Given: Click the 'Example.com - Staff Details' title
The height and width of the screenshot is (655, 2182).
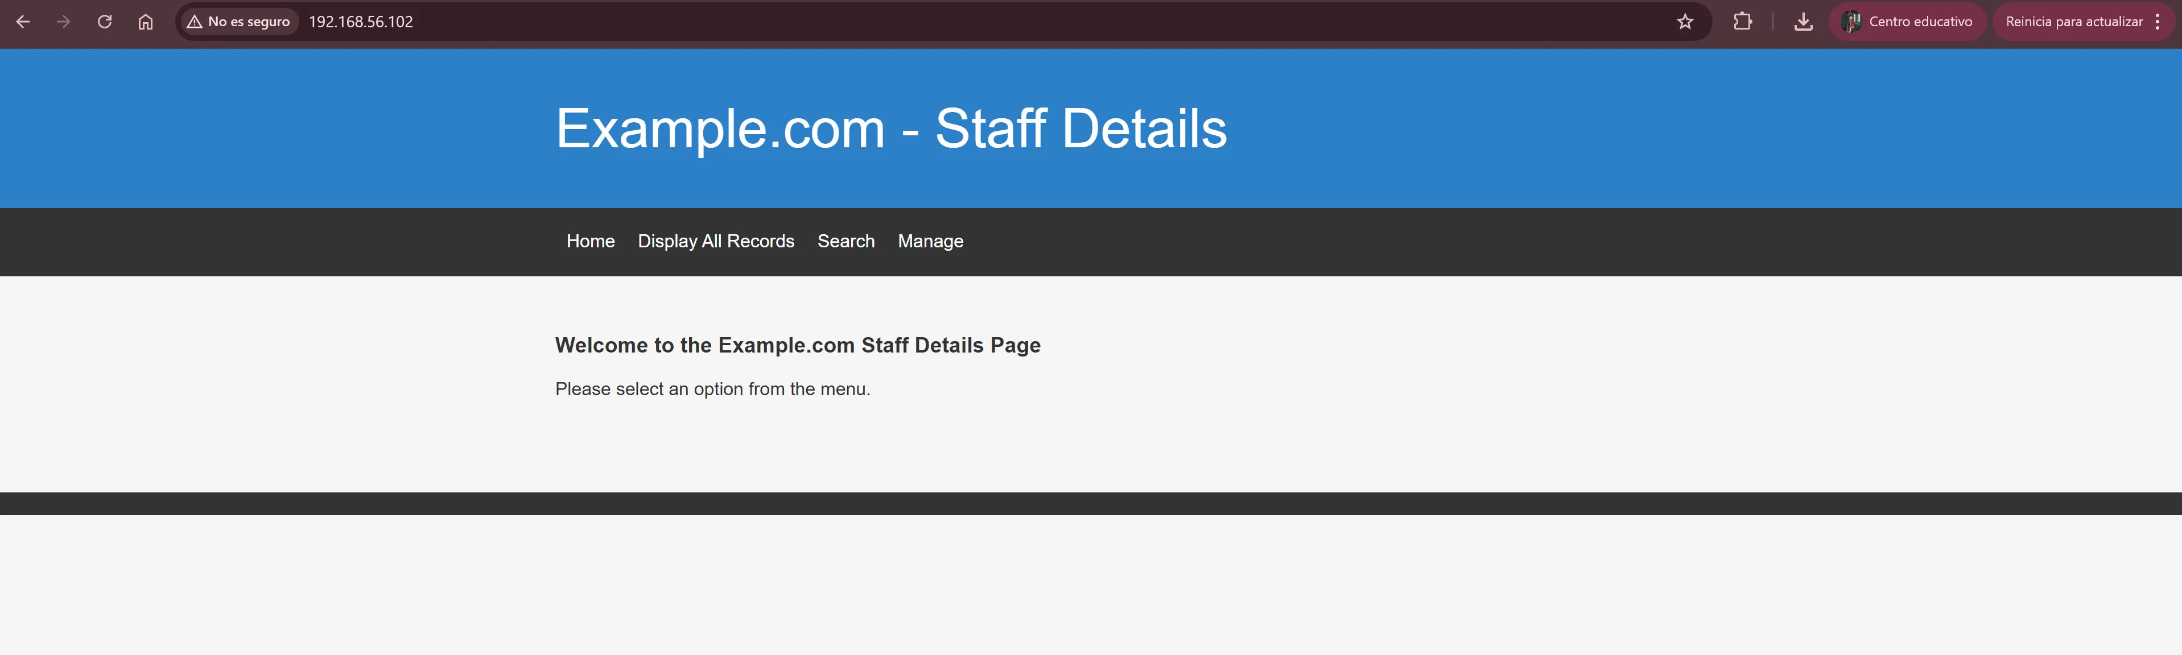Looking at the screenshot, I should click(890, 128).
